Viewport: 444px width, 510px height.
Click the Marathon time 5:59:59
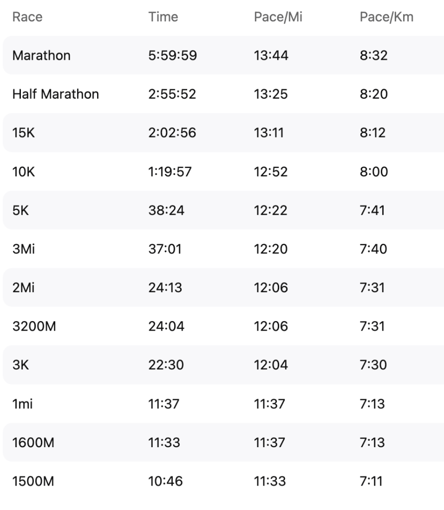click(x=173, y=55)
